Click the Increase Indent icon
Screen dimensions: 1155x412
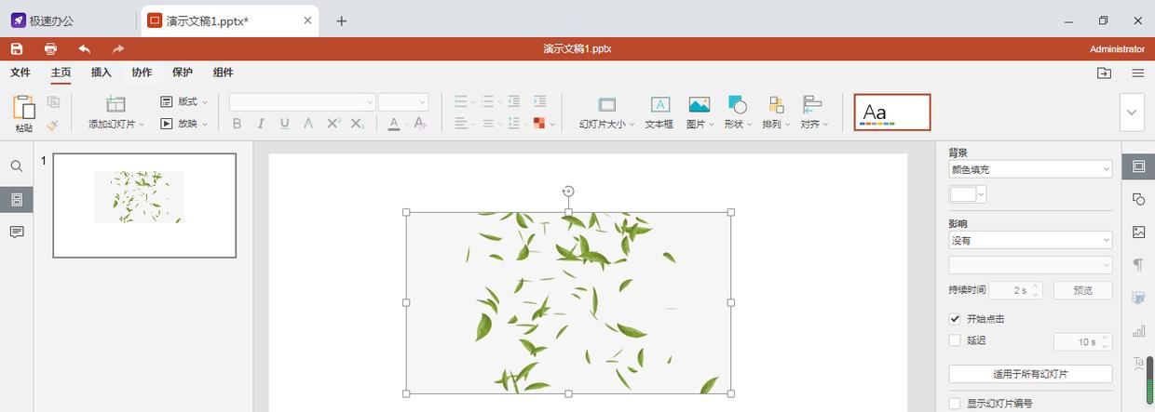click(539, 102)
